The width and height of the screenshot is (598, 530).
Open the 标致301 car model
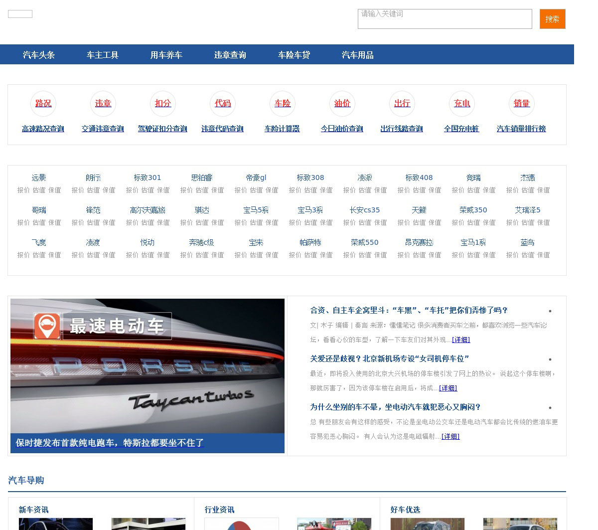[x=148, y=177]
